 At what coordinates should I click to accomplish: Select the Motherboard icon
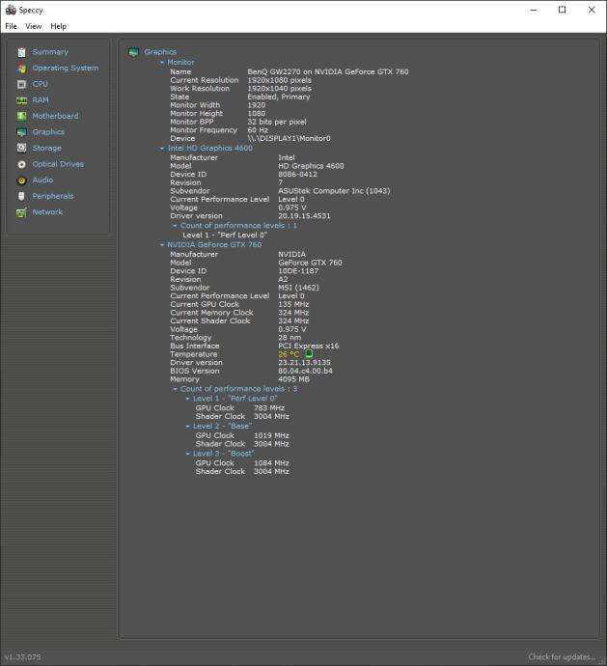click(x=21, y=116)
